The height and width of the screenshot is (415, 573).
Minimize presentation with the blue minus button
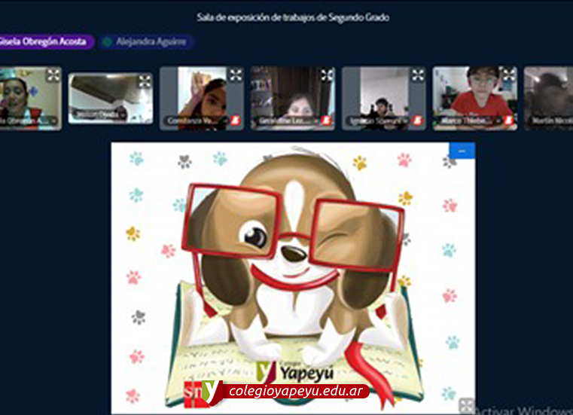[462, 151]
